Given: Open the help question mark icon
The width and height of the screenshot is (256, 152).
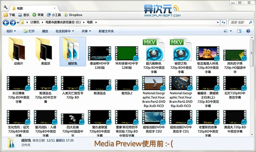Looking at the screenshot, I should pos(248,31).
